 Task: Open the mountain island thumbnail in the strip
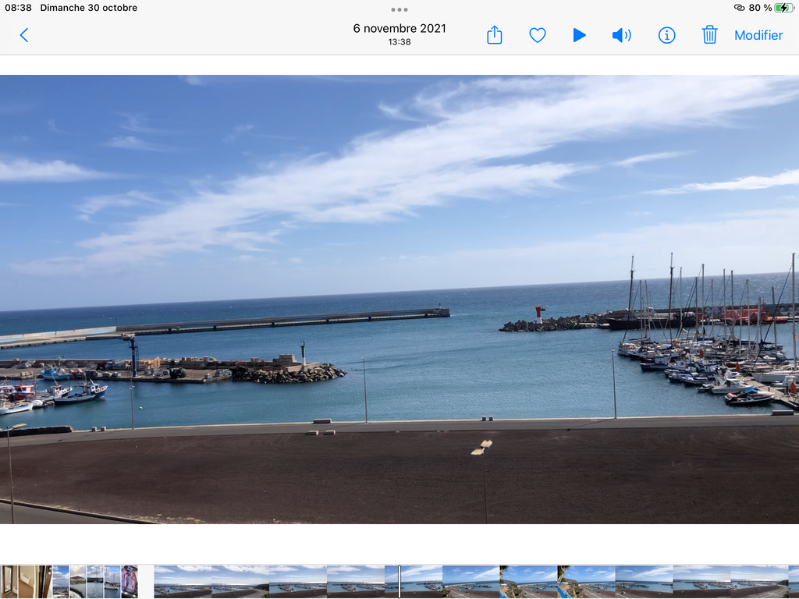click(x=78, y=581)
